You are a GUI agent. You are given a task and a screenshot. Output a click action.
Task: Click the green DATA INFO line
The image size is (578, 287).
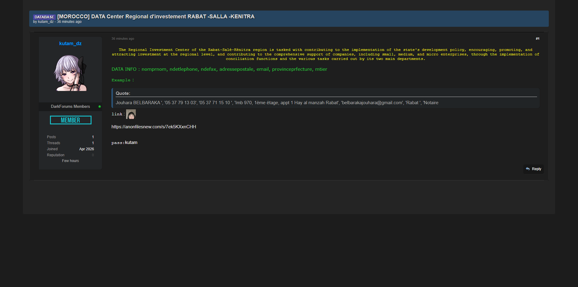point(219,69)
